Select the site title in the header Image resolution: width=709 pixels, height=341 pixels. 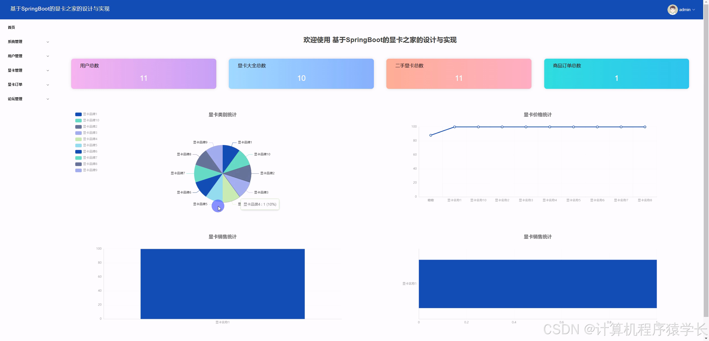pyautogui.click(x=59, y=9)
